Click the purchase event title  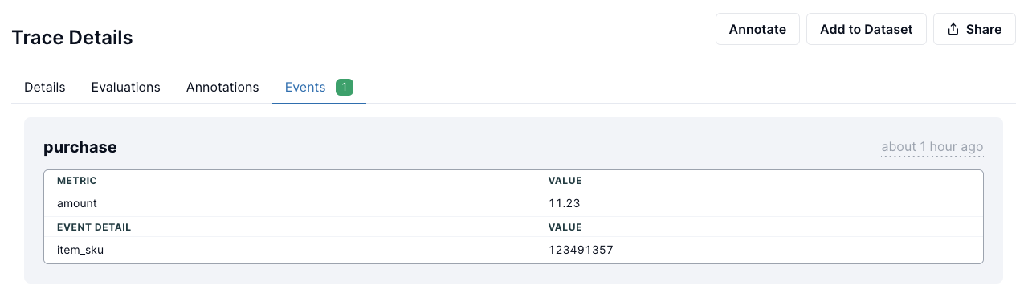(x=80, y=147)
